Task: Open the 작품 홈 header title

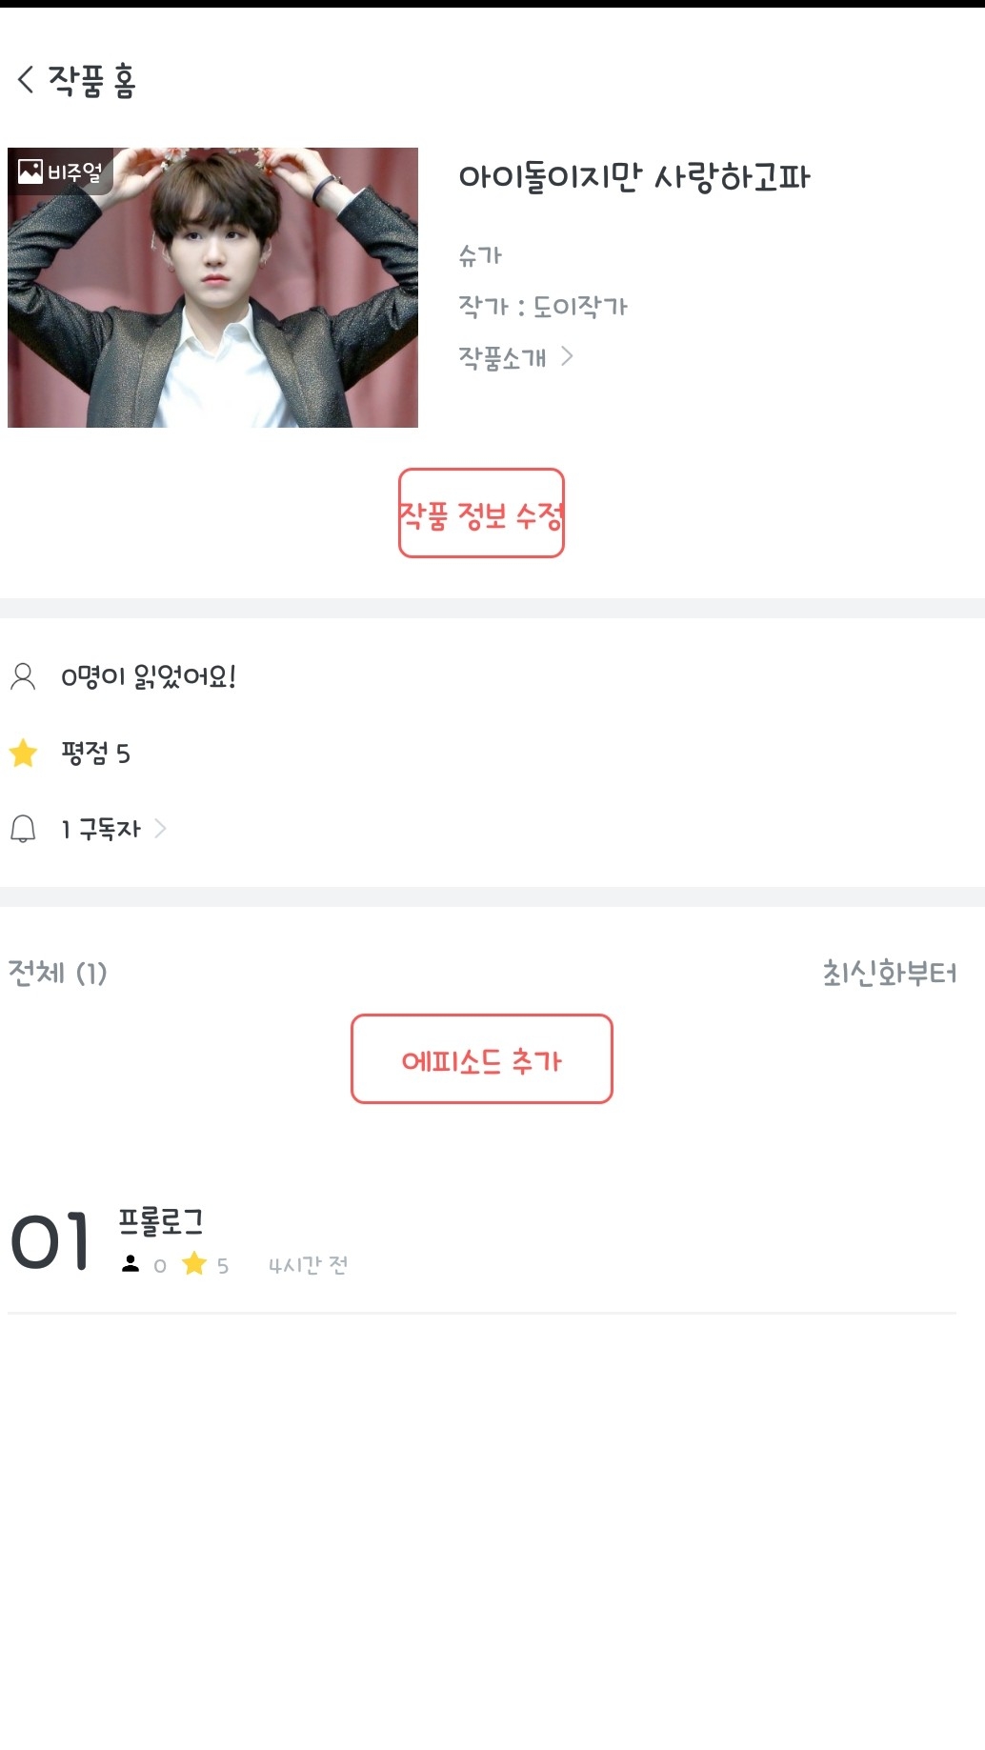Action: tap(92, 80)
